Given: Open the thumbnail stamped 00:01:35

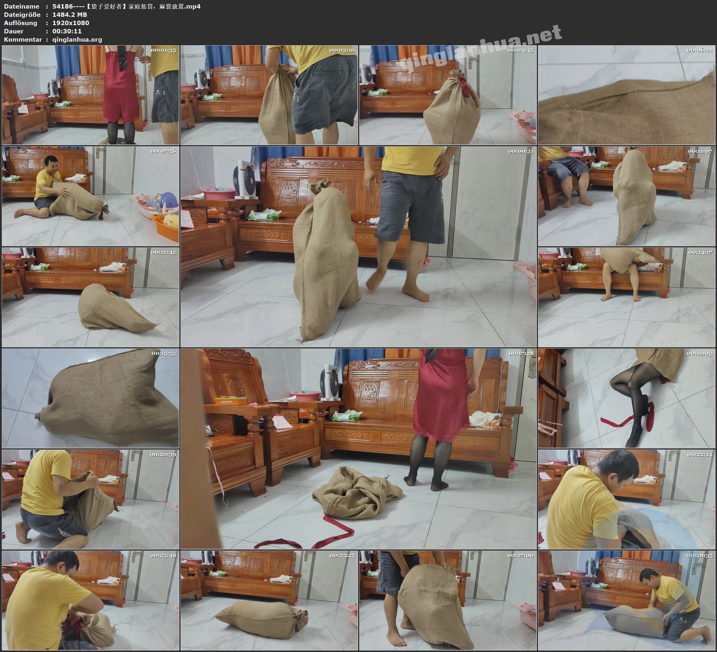Looking at the screenshot, I should coord(90,95).
